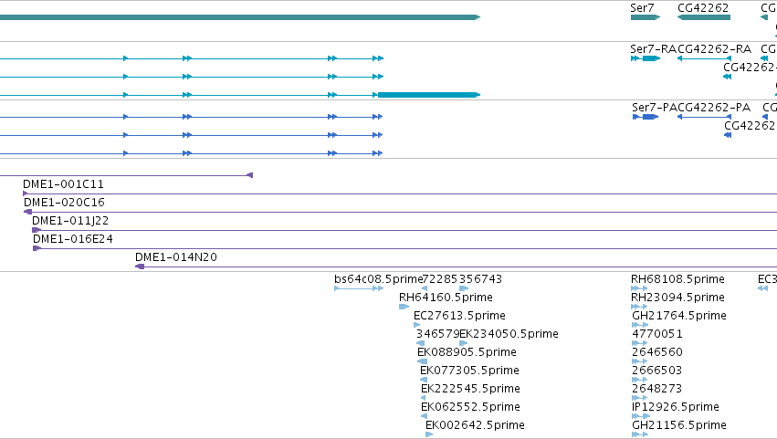Image resolution: width=777 pixels, height=439 pixels.
Task: Open BAC clone DME1-011J22 label
Action: coord(70,221)
